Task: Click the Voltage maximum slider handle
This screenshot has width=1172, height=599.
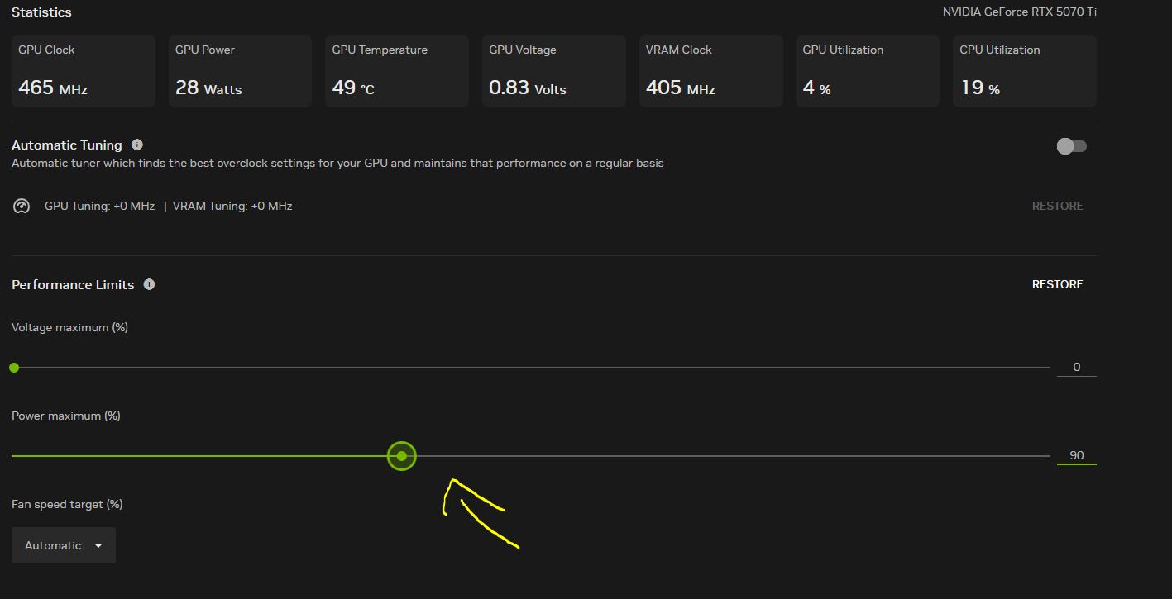Action: coord(14,368)
